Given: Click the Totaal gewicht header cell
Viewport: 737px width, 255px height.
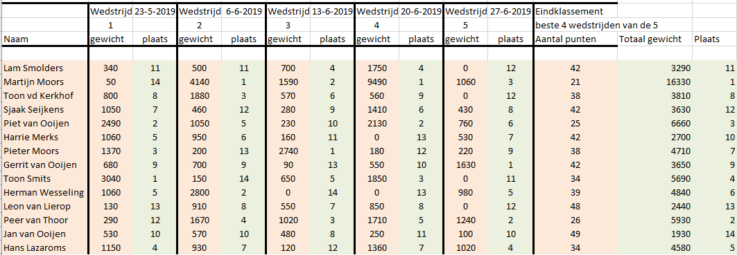Looking at the screenshot, I should (654, 39).
